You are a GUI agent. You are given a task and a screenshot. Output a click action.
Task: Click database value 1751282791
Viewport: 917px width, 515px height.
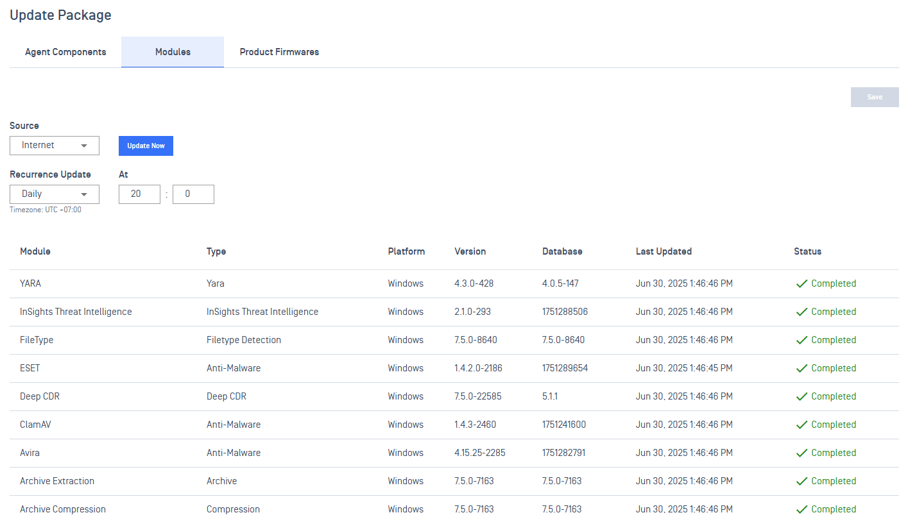coord(564,453)
